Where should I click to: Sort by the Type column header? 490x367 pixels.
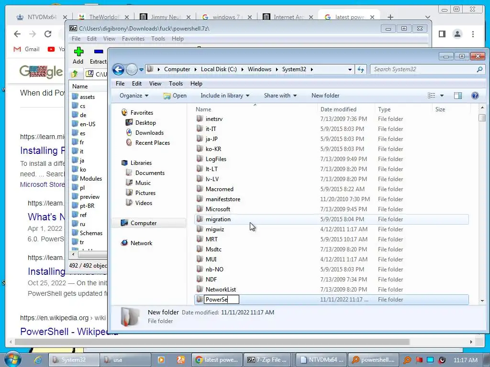pos(384,109)
